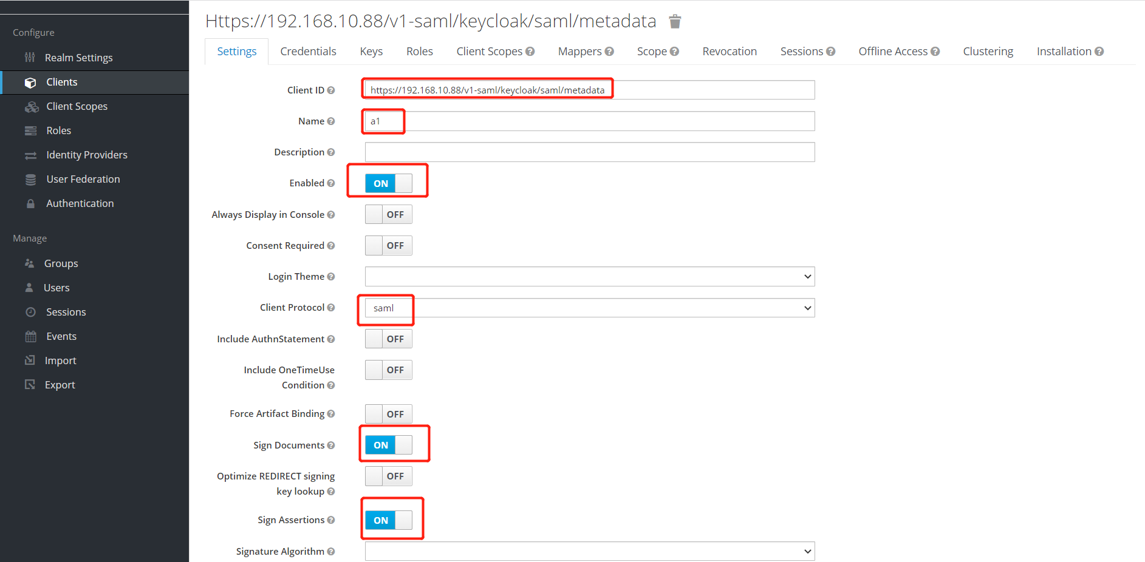Toggle the Include AuthnStatement switch
The image size is (1145, 562).
(x=389, y=339)
